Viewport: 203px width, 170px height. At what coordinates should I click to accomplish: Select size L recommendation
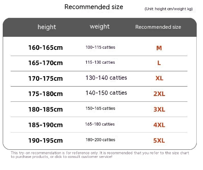(159, 63)
